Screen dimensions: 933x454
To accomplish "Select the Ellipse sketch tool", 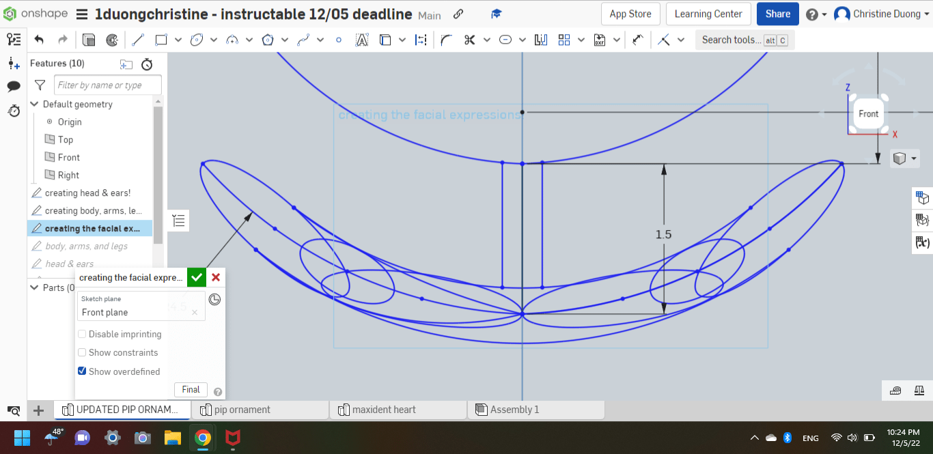I will 197,40.
